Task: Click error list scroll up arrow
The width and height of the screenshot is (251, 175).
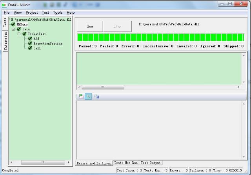Action: coord(244,56)
